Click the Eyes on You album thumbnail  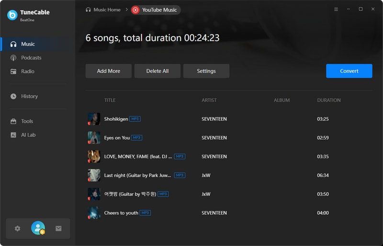(x=94, y=138)
